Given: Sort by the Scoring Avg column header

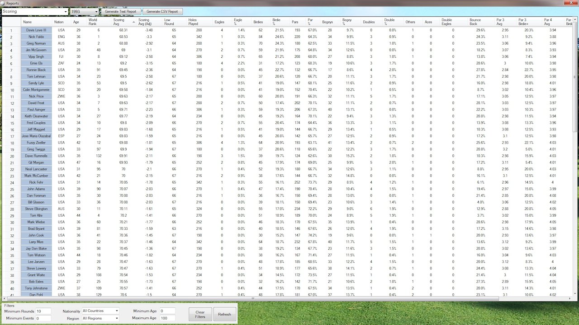Looking at the screenshot, I should 123,22.
